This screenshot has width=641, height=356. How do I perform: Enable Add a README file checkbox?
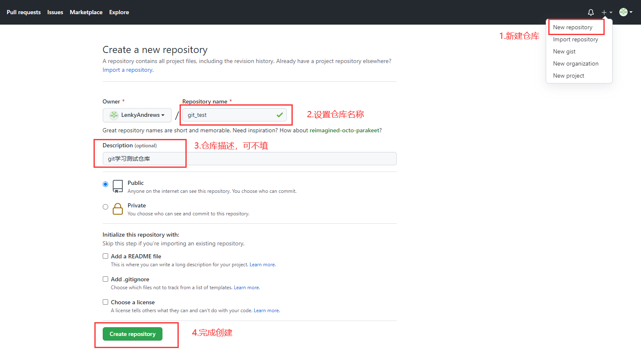pyautogui.click(x=105, y=256)
